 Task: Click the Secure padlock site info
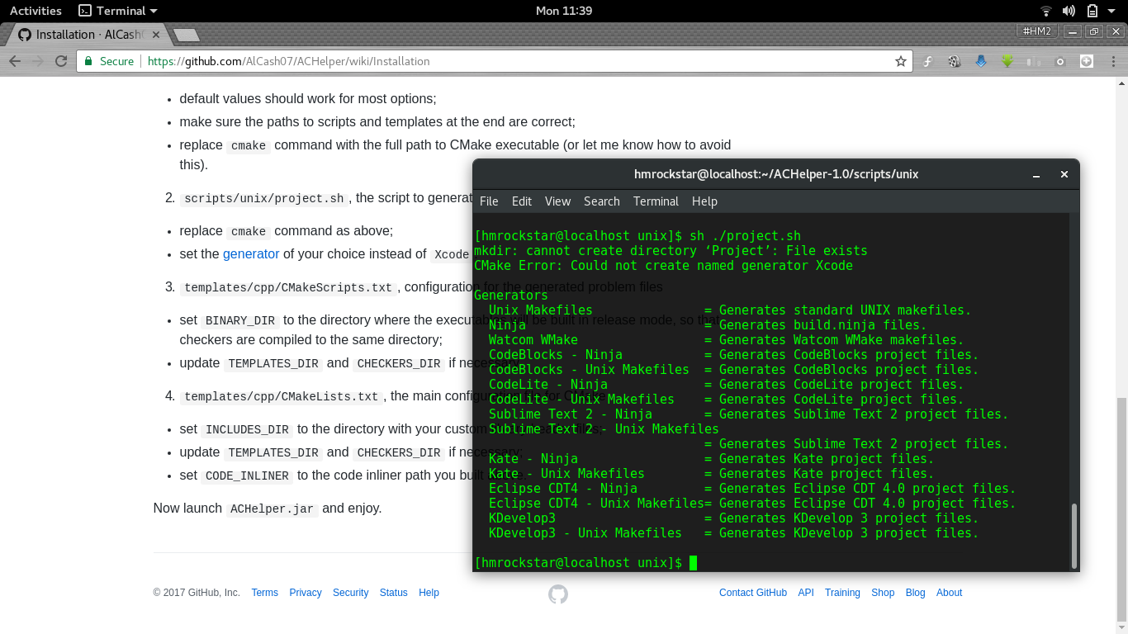coord(108,61)
